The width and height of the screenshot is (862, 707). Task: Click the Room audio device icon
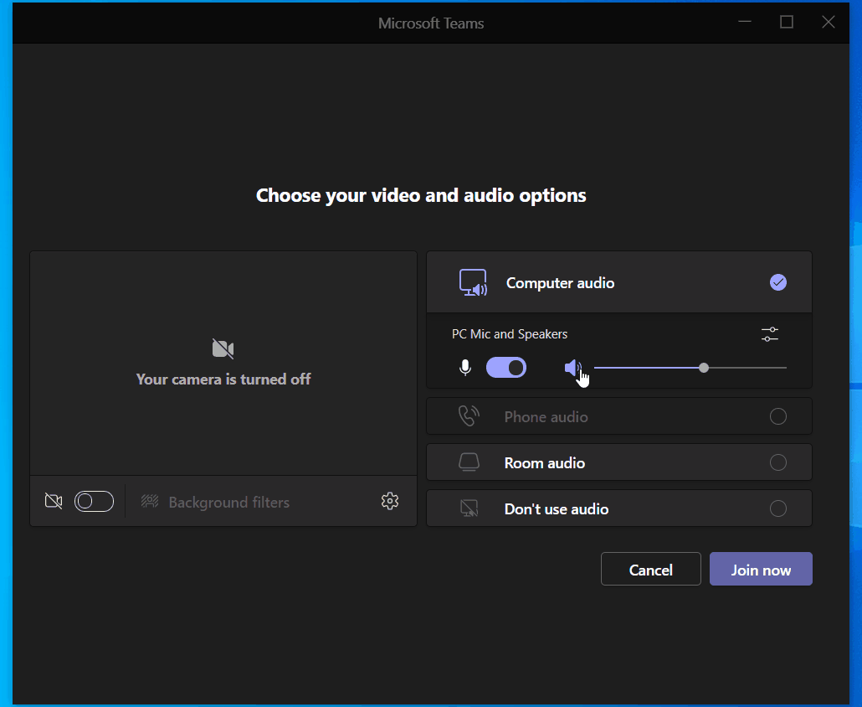(469, 462)
